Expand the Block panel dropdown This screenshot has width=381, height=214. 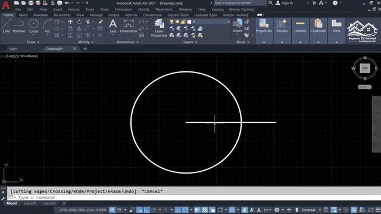tap(243, 42)
